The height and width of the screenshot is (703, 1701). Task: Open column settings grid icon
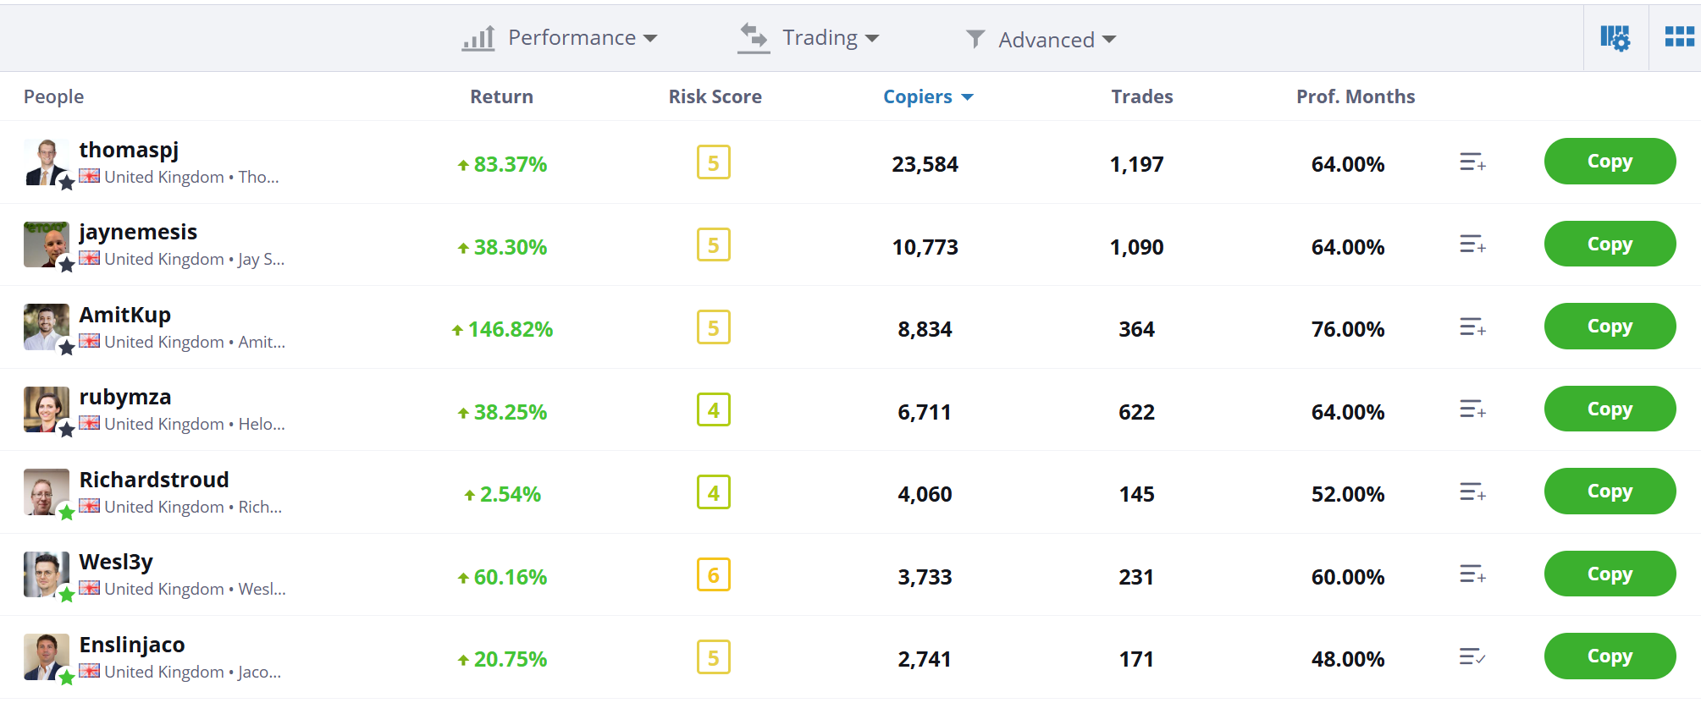pos(1614,38)
